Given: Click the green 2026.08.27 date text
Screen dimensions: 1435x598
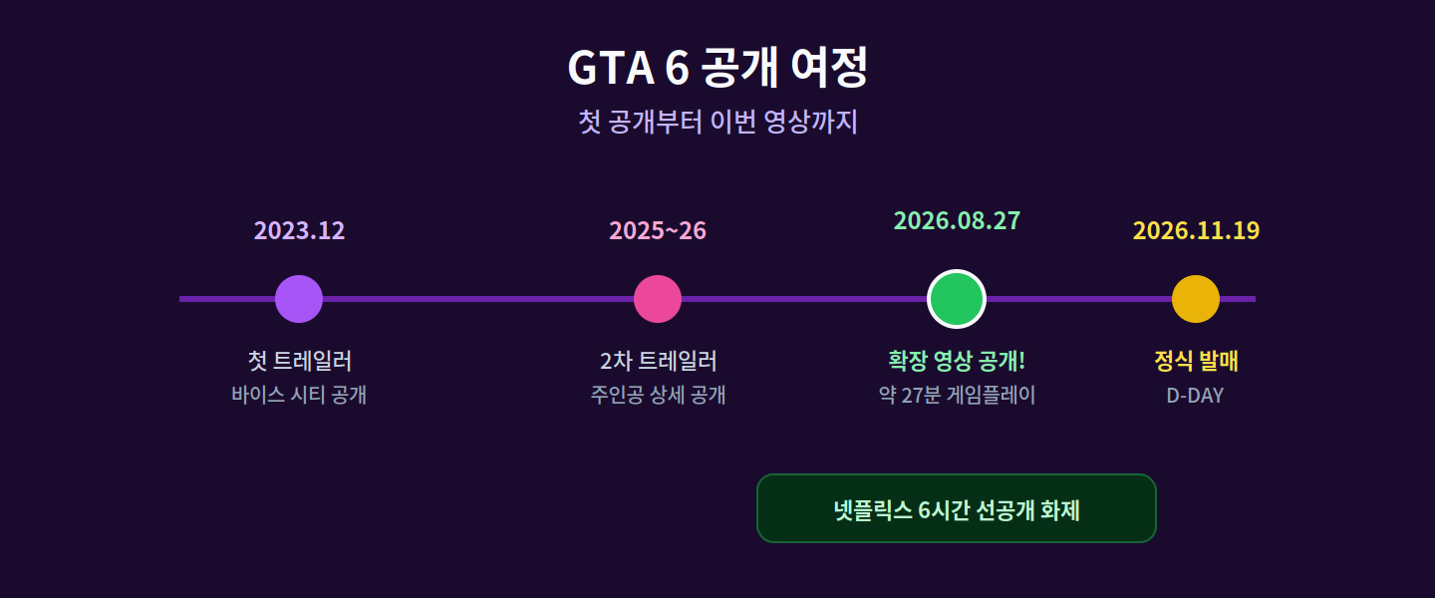Looking at the screenshot, I should 957,220.
